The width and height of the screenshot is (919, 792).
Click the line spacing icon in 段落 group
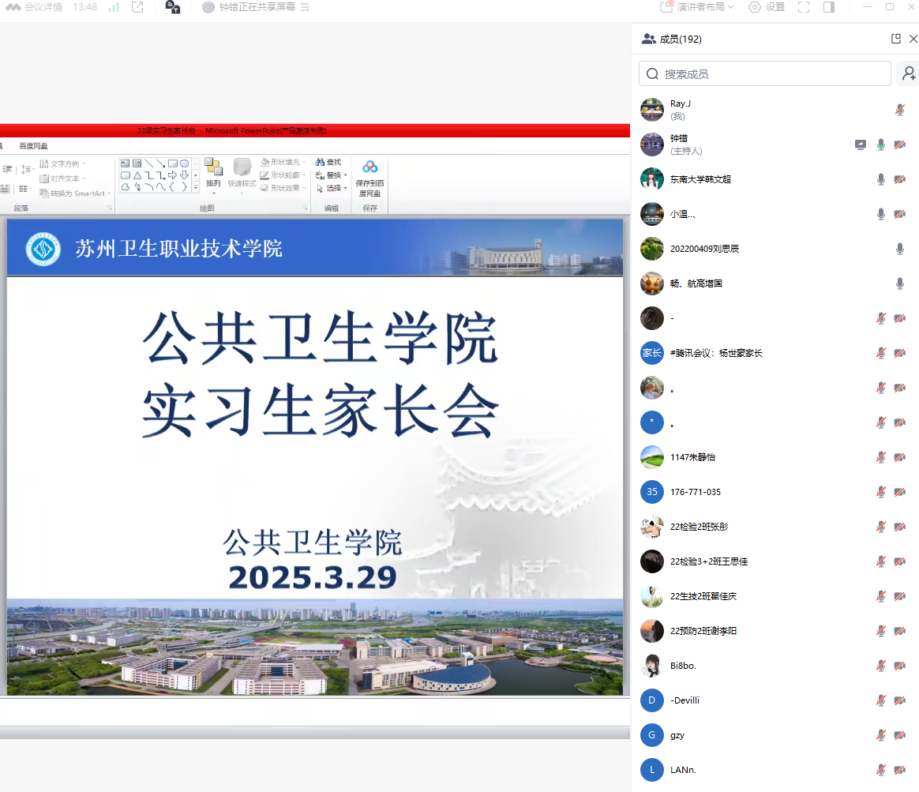26,170
